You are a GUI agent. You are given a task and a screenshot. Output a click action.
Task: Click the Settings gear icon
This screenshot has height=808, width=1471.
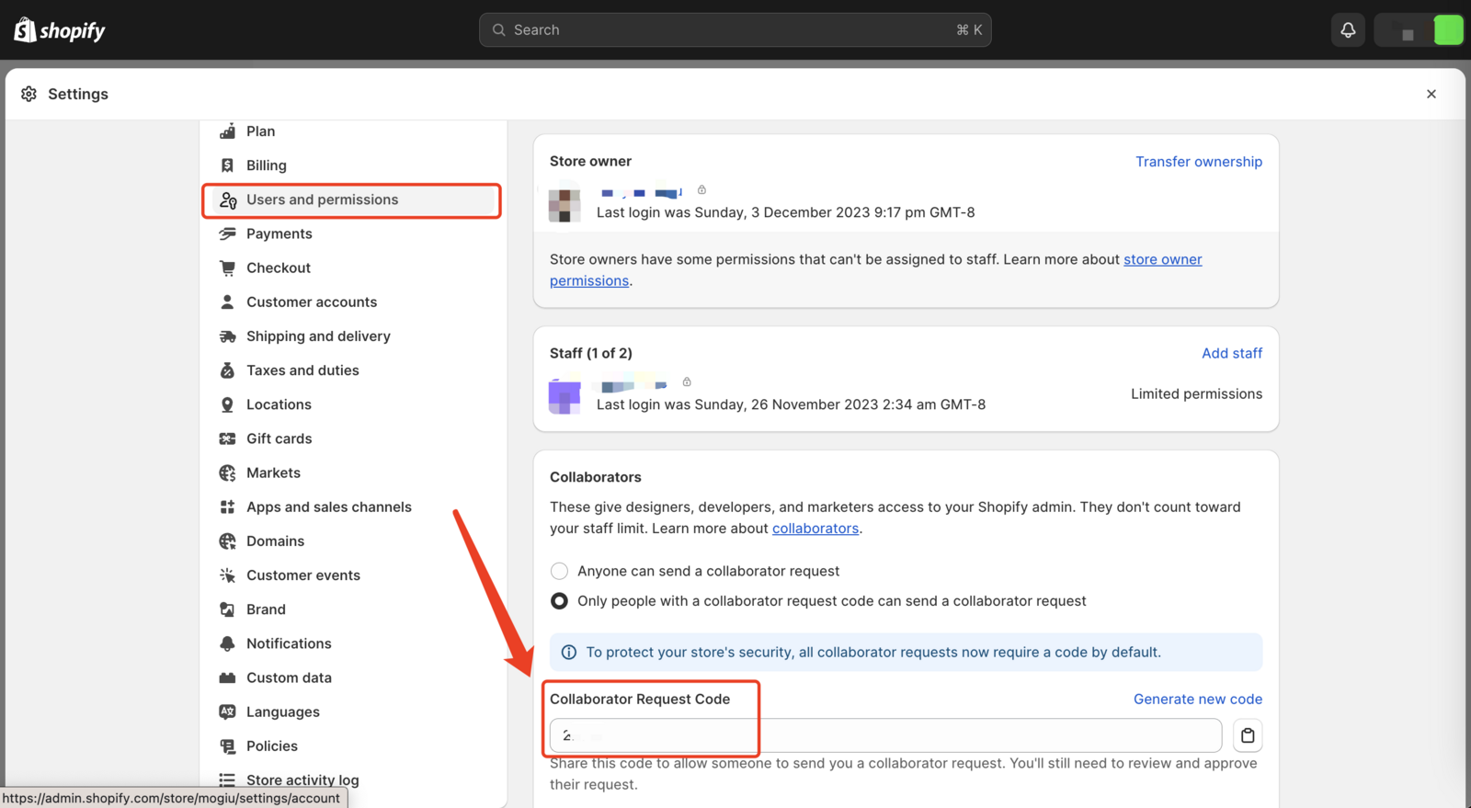point(29,94)
